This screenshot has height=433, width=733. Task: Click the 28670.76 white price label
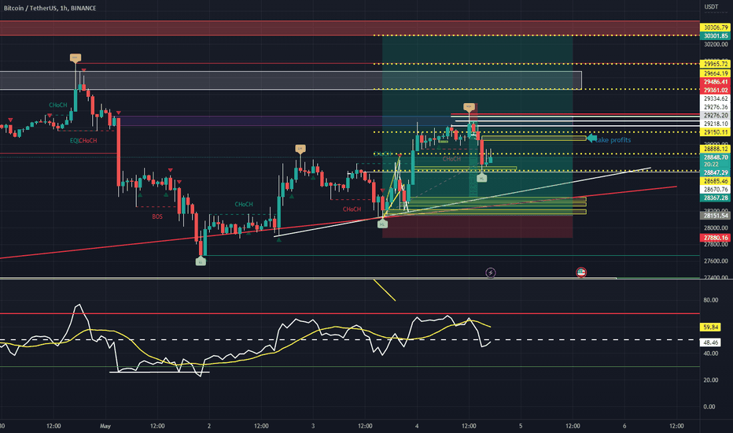(715, 190)
